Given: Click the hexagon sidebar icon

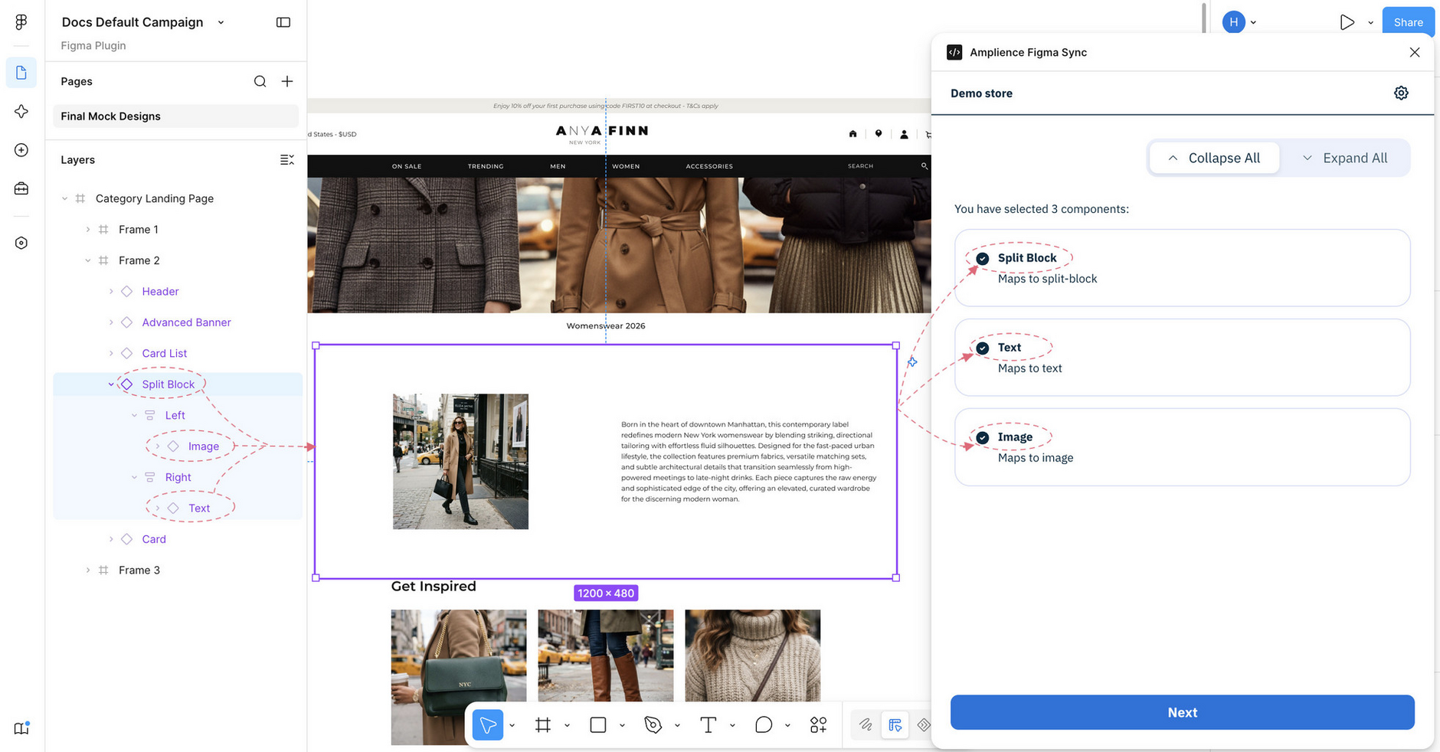Looking at the screenshot, I should pos(21,243).
